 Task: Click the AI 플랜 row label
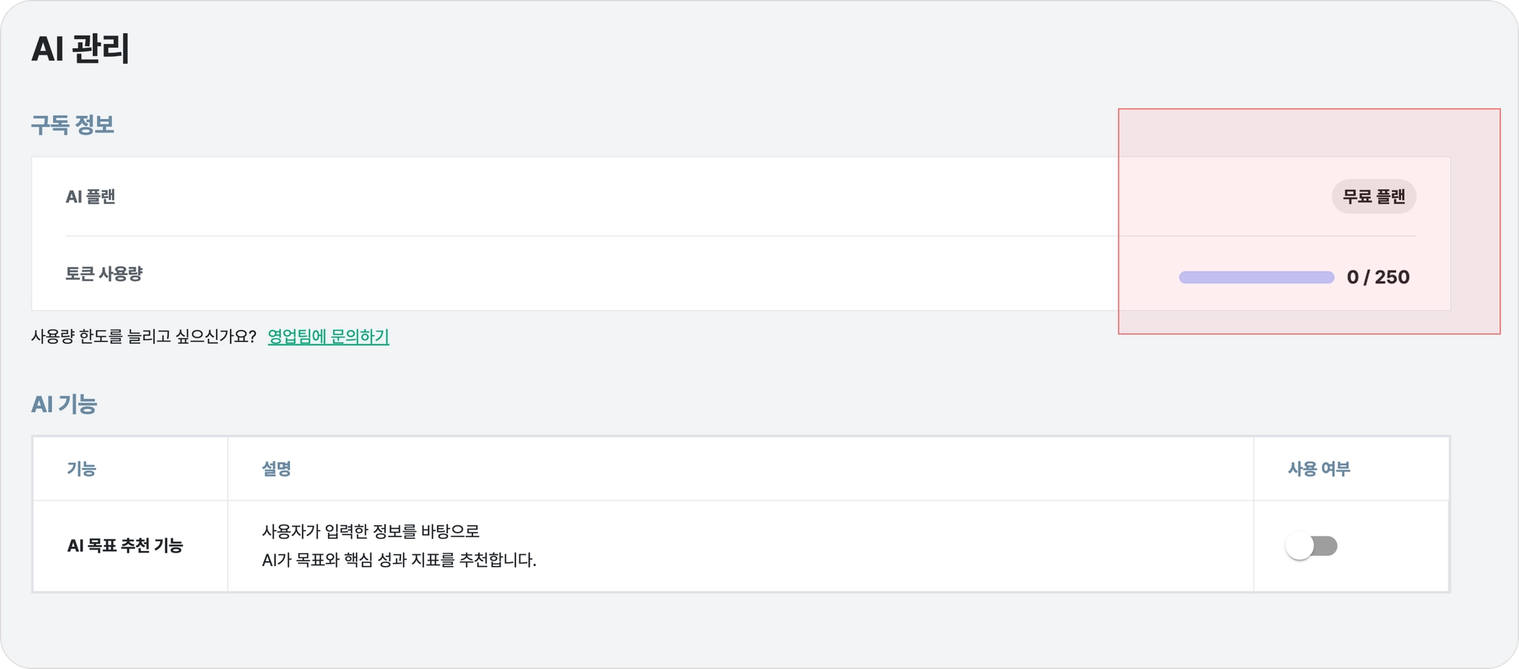[x=90, y=197]
